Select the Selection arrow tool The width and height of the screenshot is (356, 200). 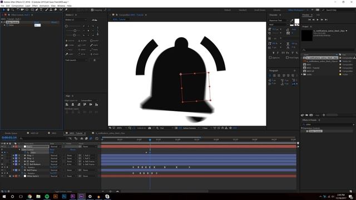[4, 10]
